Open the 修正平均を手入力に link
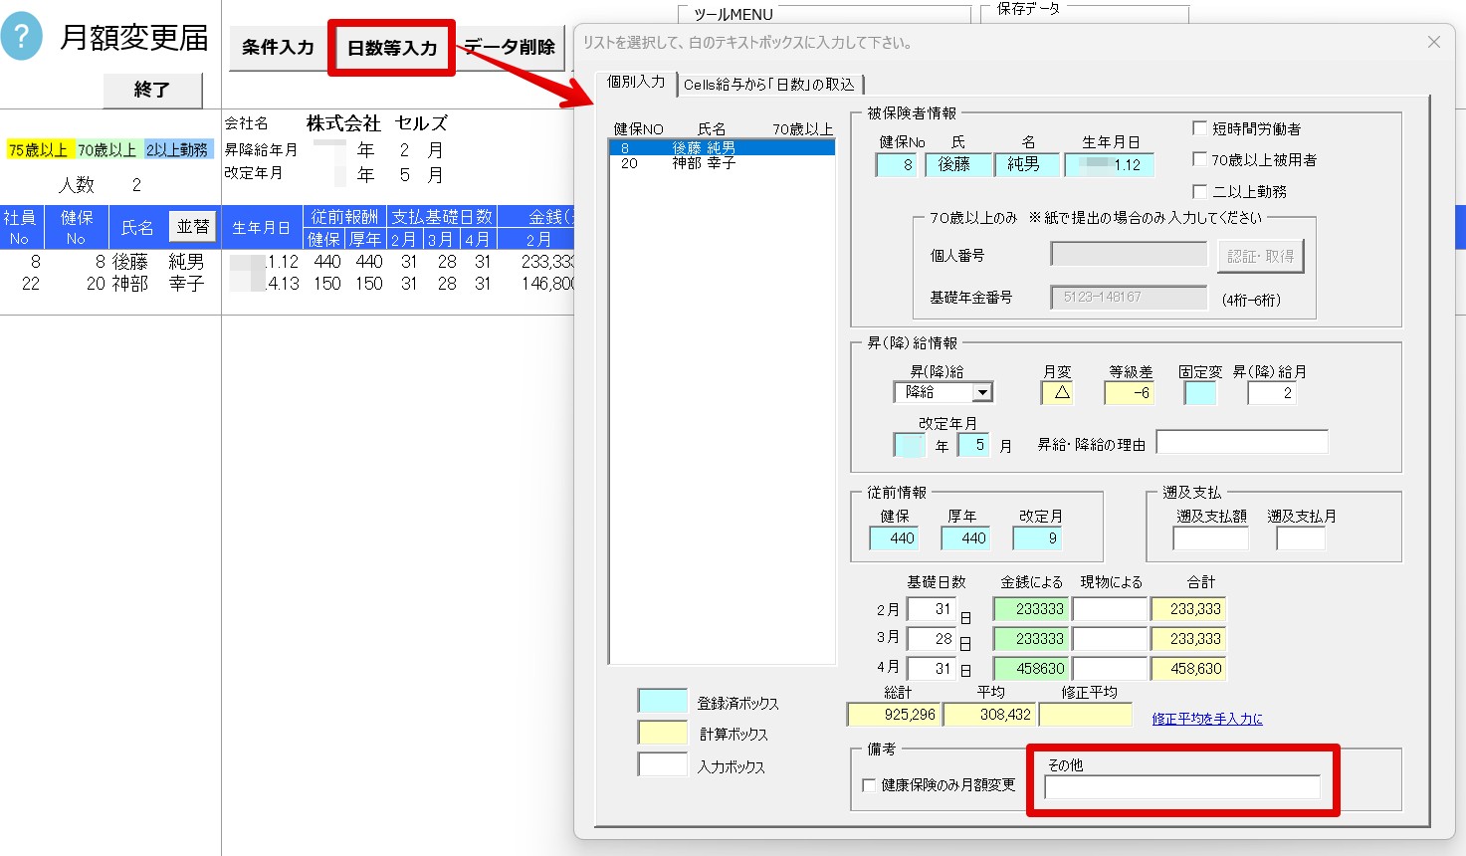This screenshot has width=1466, height=856. (x=1207, y=719)
